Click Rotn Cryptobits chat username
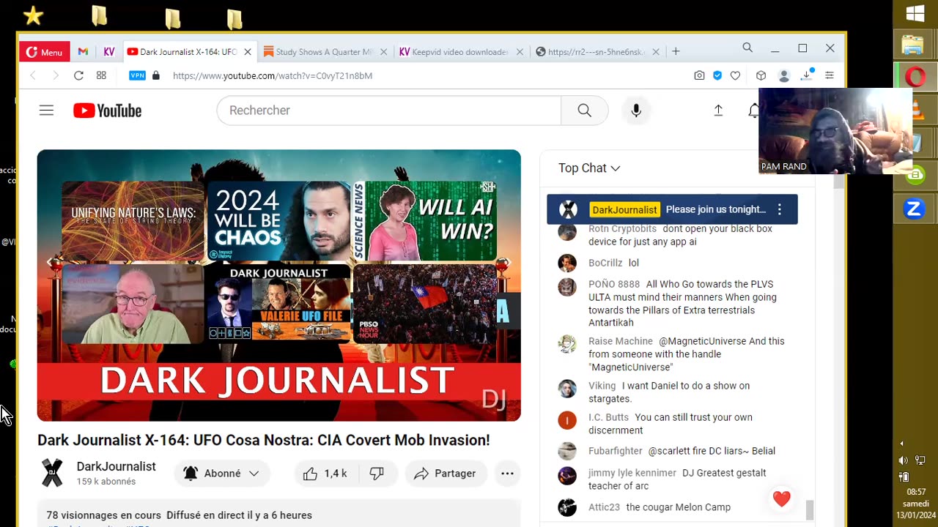Viewport: 938px width, 527px height. tap(622, 229)
